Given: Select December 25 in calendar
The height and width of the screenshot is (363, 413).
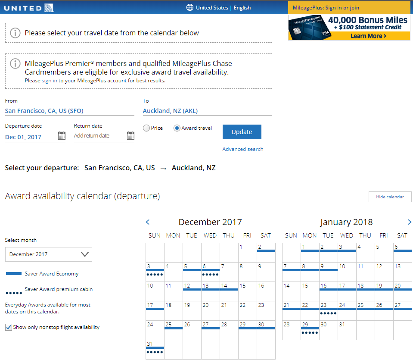Looking at the screenshot, I should pos(174,330).
